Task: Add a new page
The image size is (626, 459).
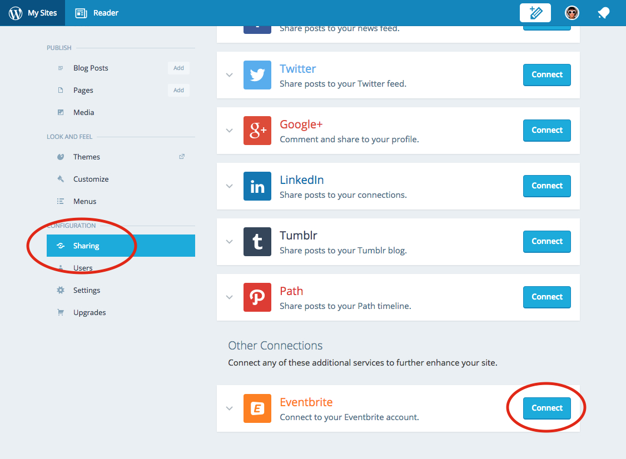Action: [178, 90]
